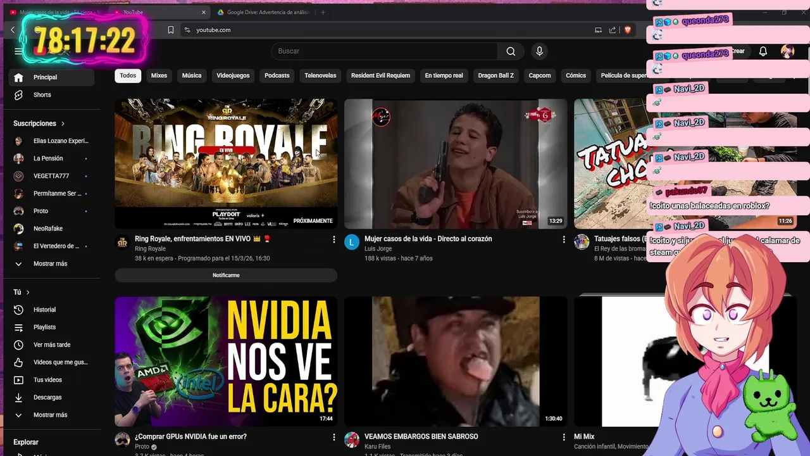Open Proto subscription in sidebar

(51, 211)
